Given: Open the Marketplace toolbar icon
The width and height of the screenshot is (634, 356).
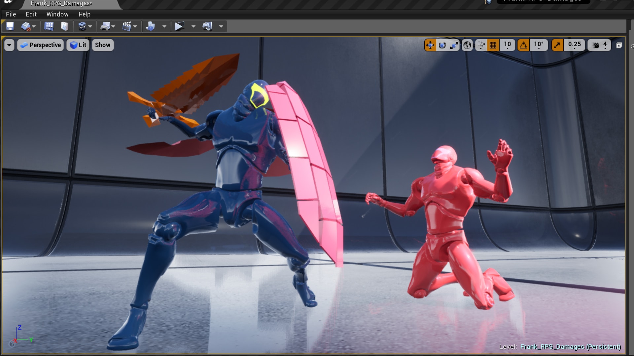Looking at the screenshot, I should pos(65,26).
